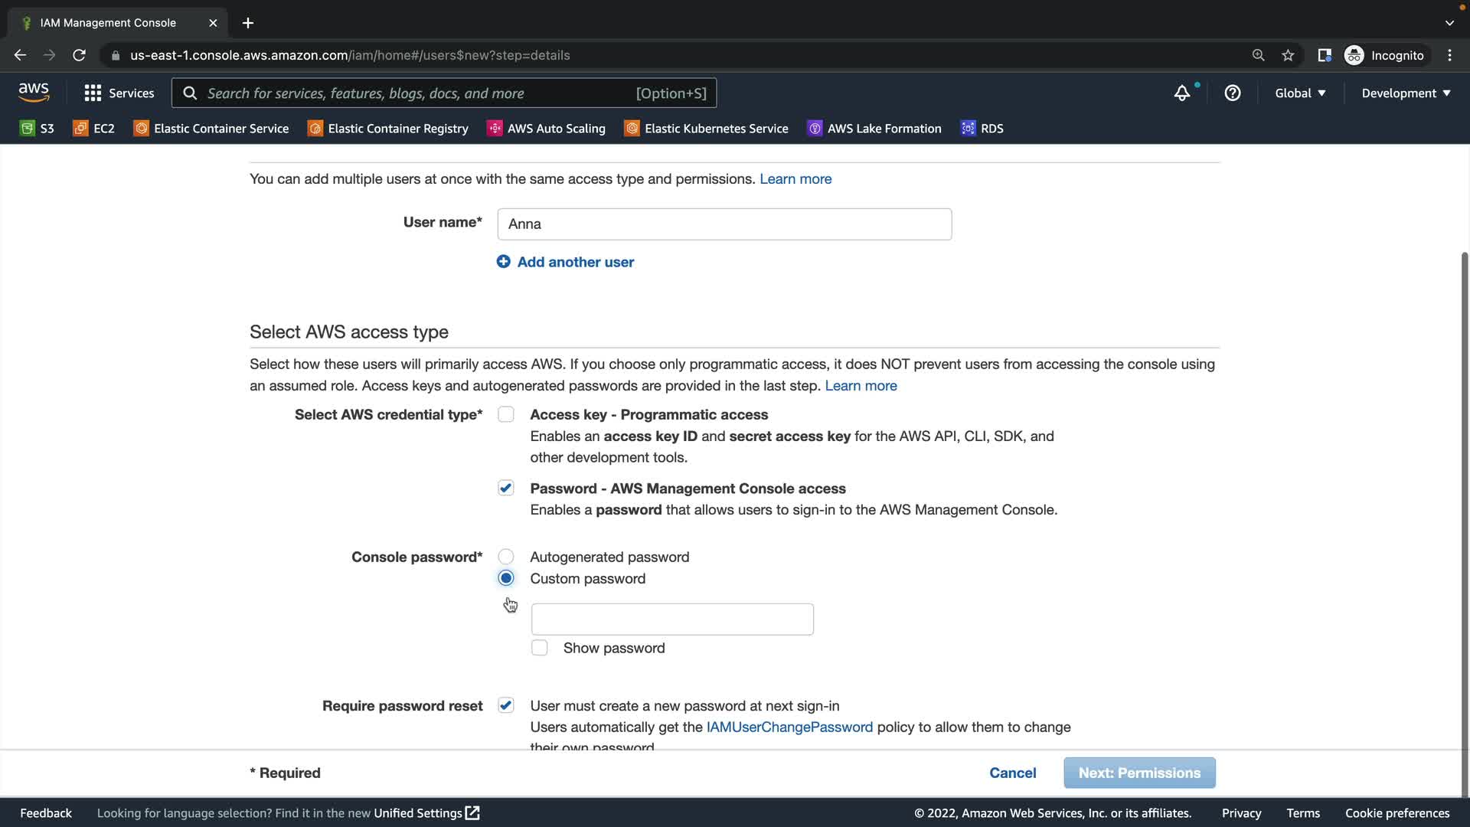The width and height of the screenshot is (1470, 827).
Task: Toggle the Show password checkbox
Action: click(540, 648)
